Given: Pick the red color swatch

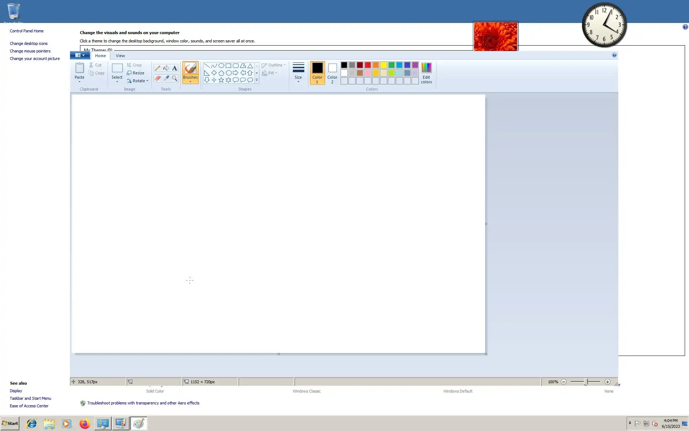Looking at the screenshot, I should (367, 65).
